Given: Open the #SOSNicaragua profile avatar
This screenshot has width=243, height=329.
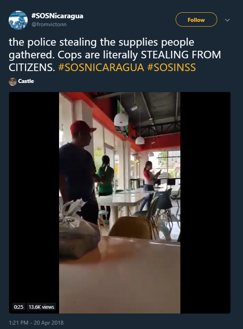Looking at the screenshot, I should click(18, 20).
